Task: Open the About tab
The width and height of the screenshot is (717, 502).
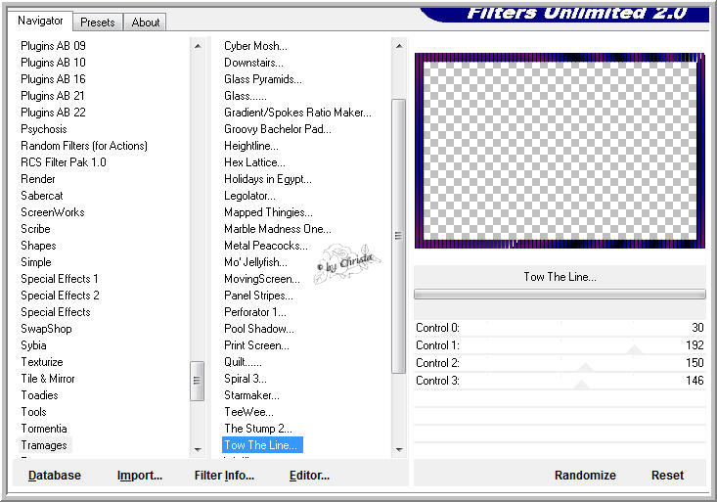Action: (146, 22)
